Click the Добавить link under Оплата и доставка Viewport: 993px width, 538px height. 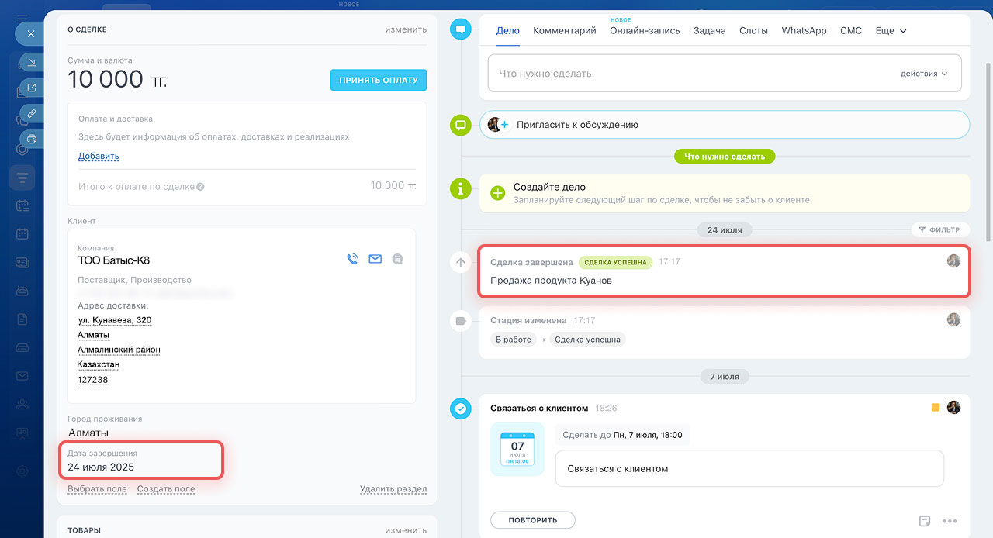[x=99, y=156]
